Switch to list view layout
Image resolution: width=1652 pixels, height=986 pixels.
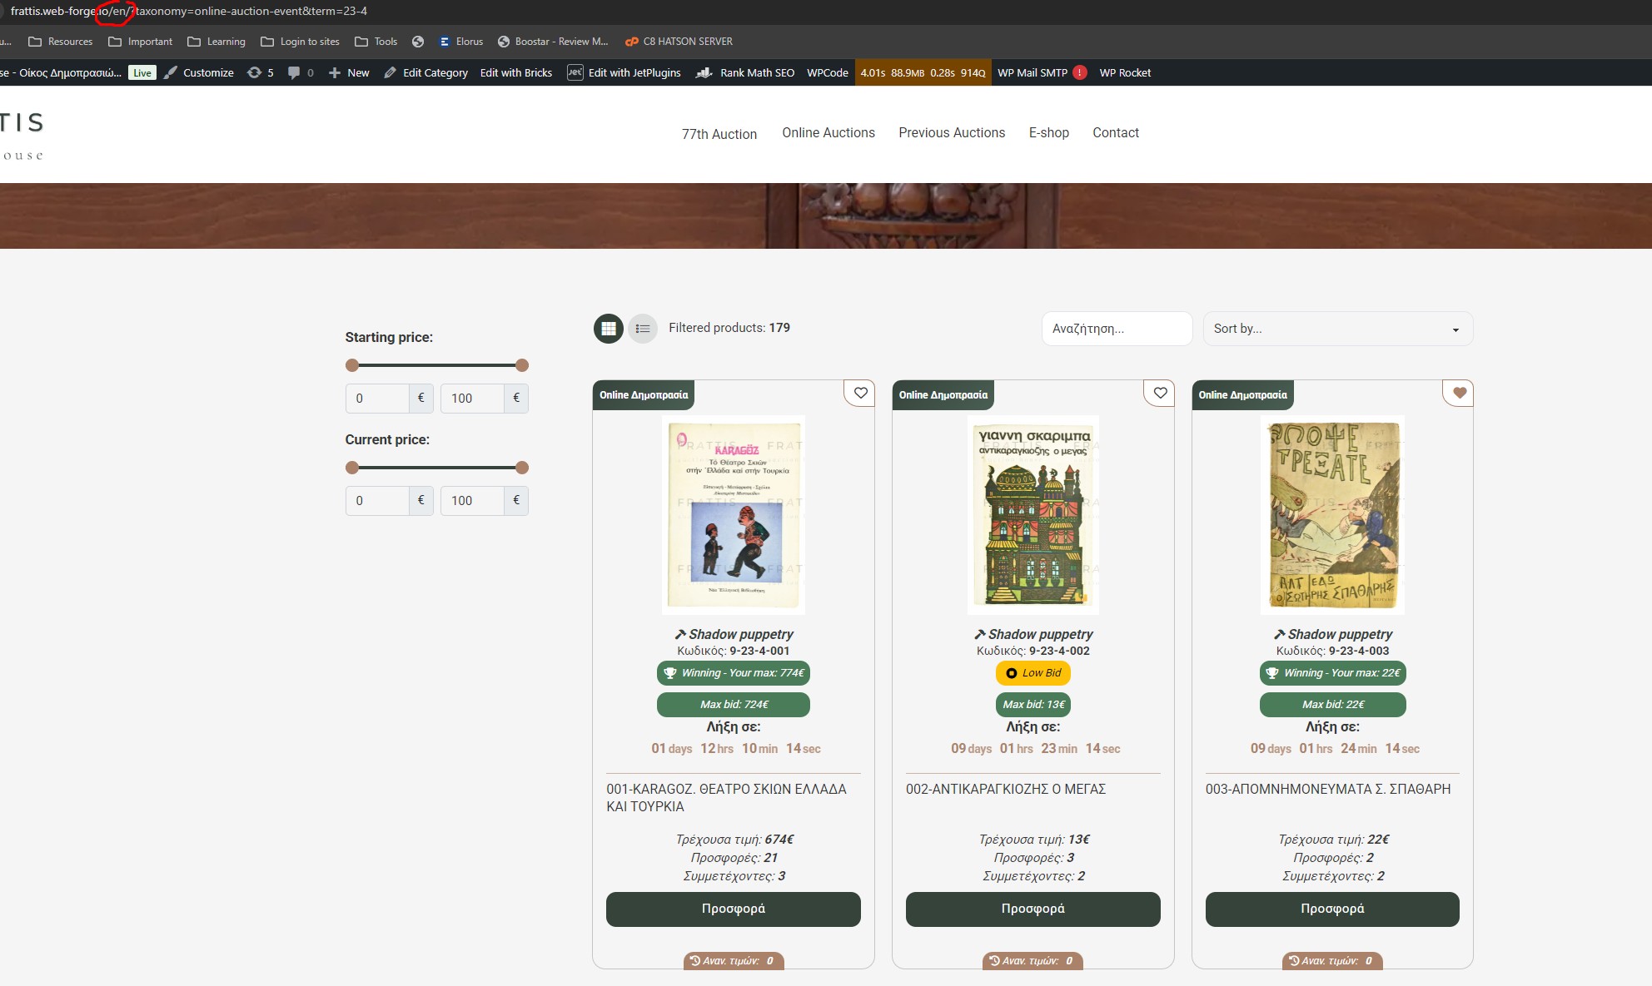(x=642, y=329)
